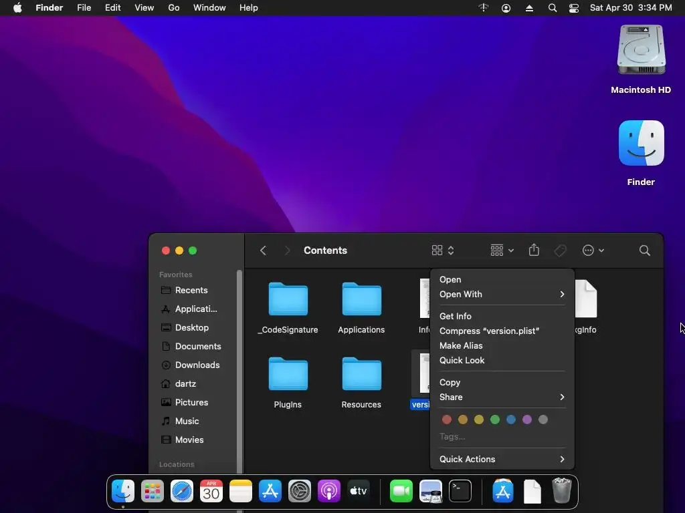This screenshot has height=513, width=685.
Task: Open Apple TV from the Dock
Action: tap(359, 491)
